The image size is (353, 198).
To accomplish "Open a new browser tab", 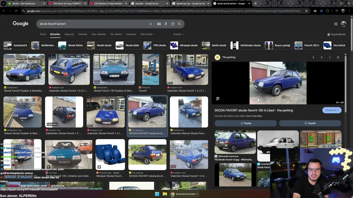I will [x=255, y=4].
